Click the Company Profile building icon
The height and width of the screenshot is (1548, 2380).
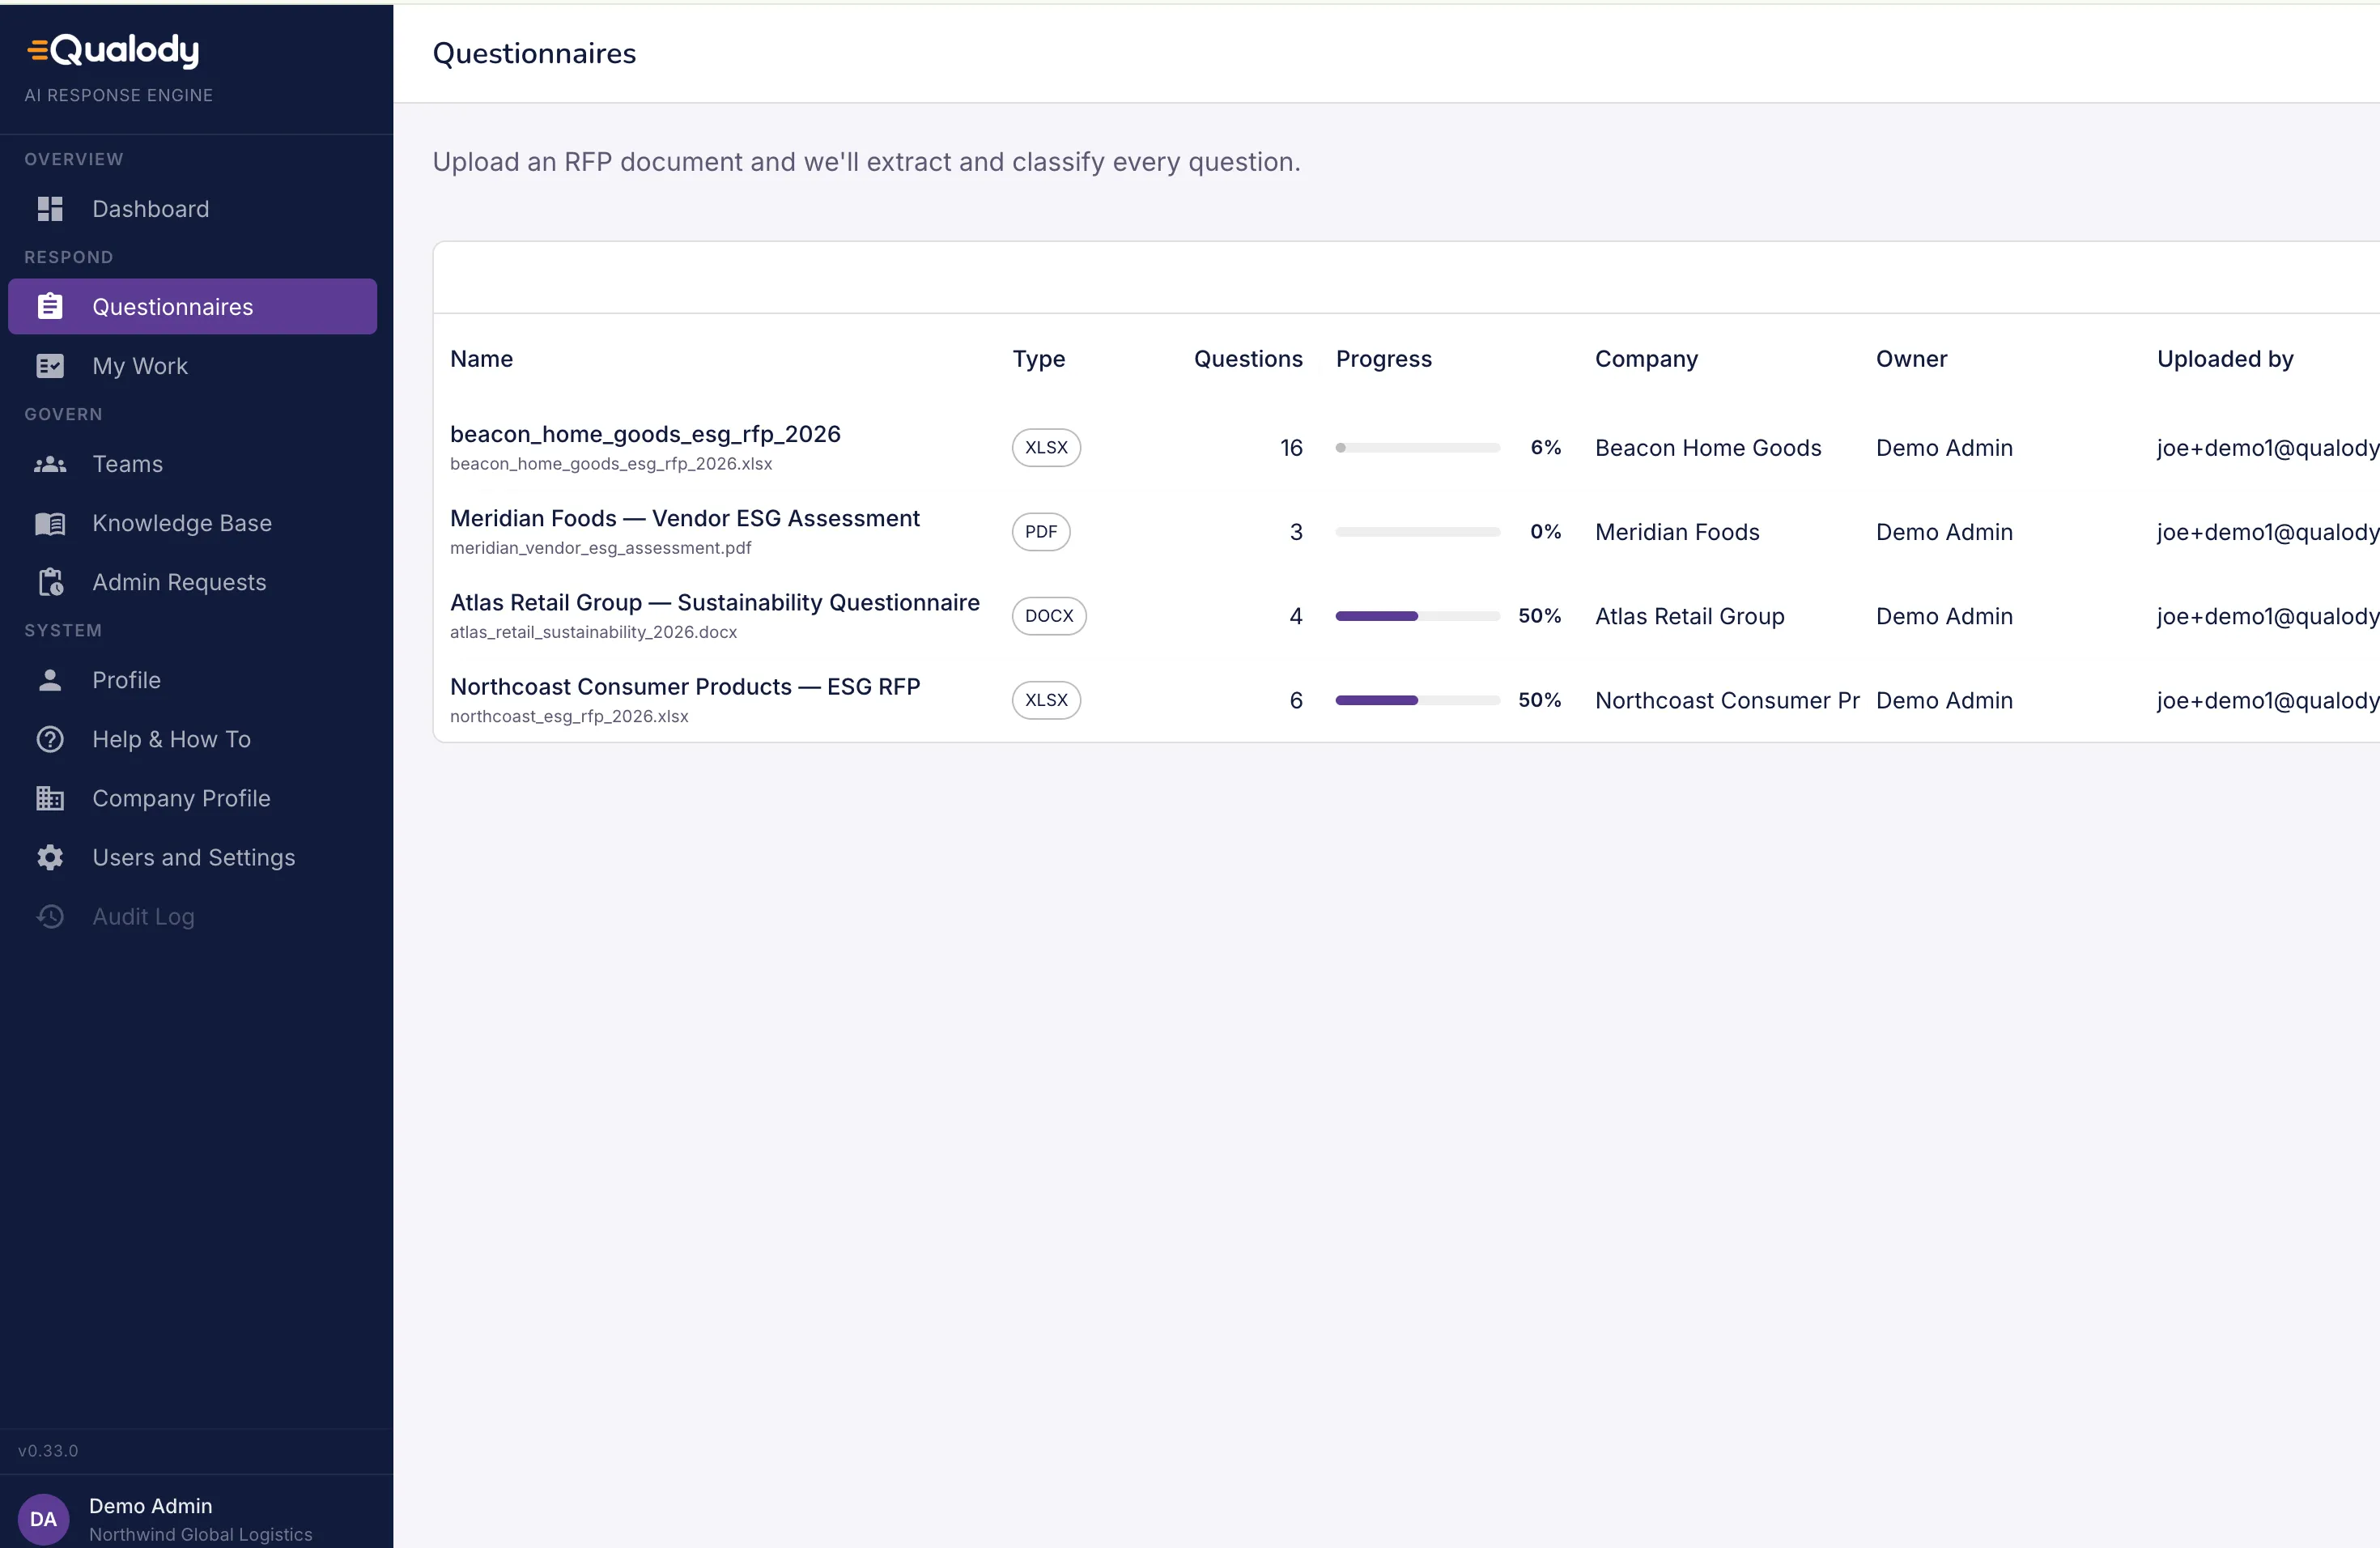[x=50, y=798]
